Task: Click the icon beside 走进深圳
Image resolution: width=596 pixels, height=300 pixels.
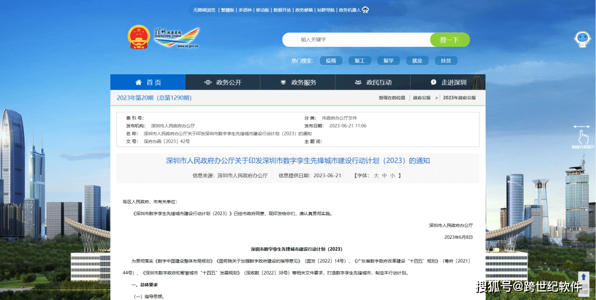Action: (433, 83)
